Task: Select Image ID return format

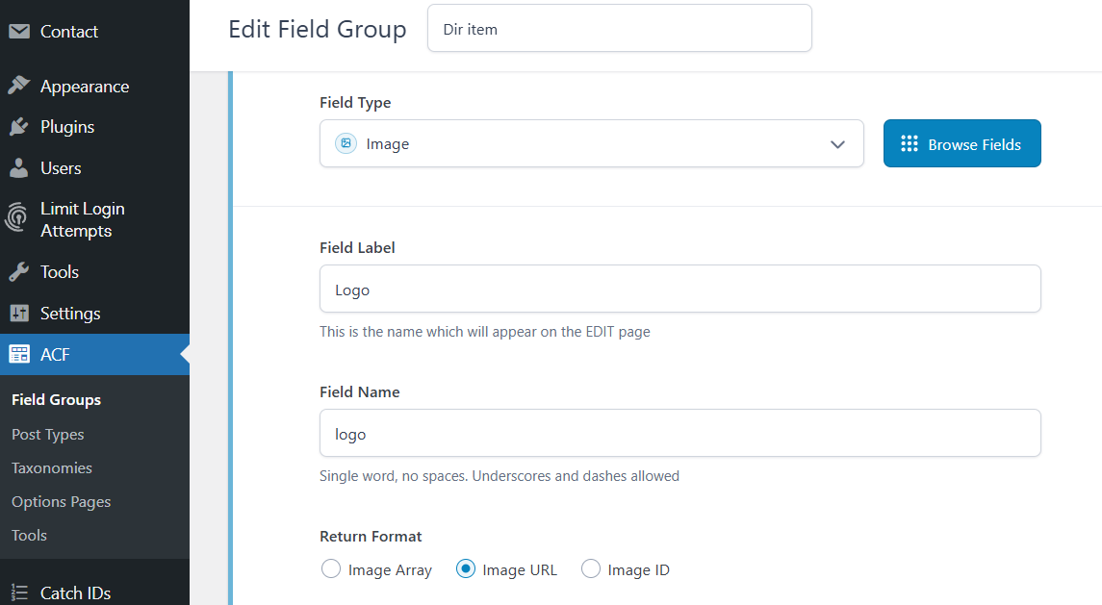Action: coord(591,569)
